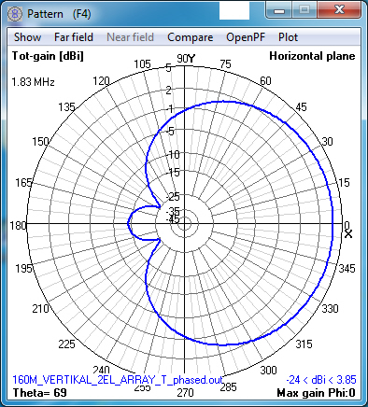Click the 120 degree angle label

tap(102, 81)
